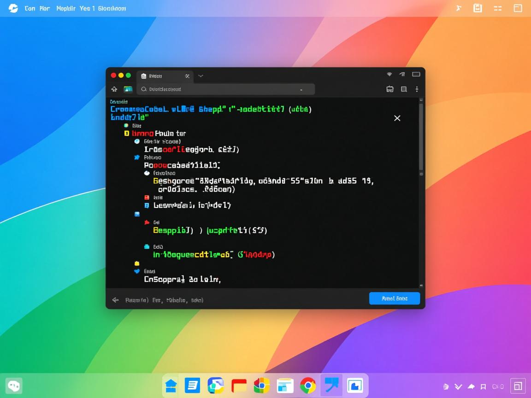
Task: Toggle the red indicator next to the Gd section
Action: 146,222
